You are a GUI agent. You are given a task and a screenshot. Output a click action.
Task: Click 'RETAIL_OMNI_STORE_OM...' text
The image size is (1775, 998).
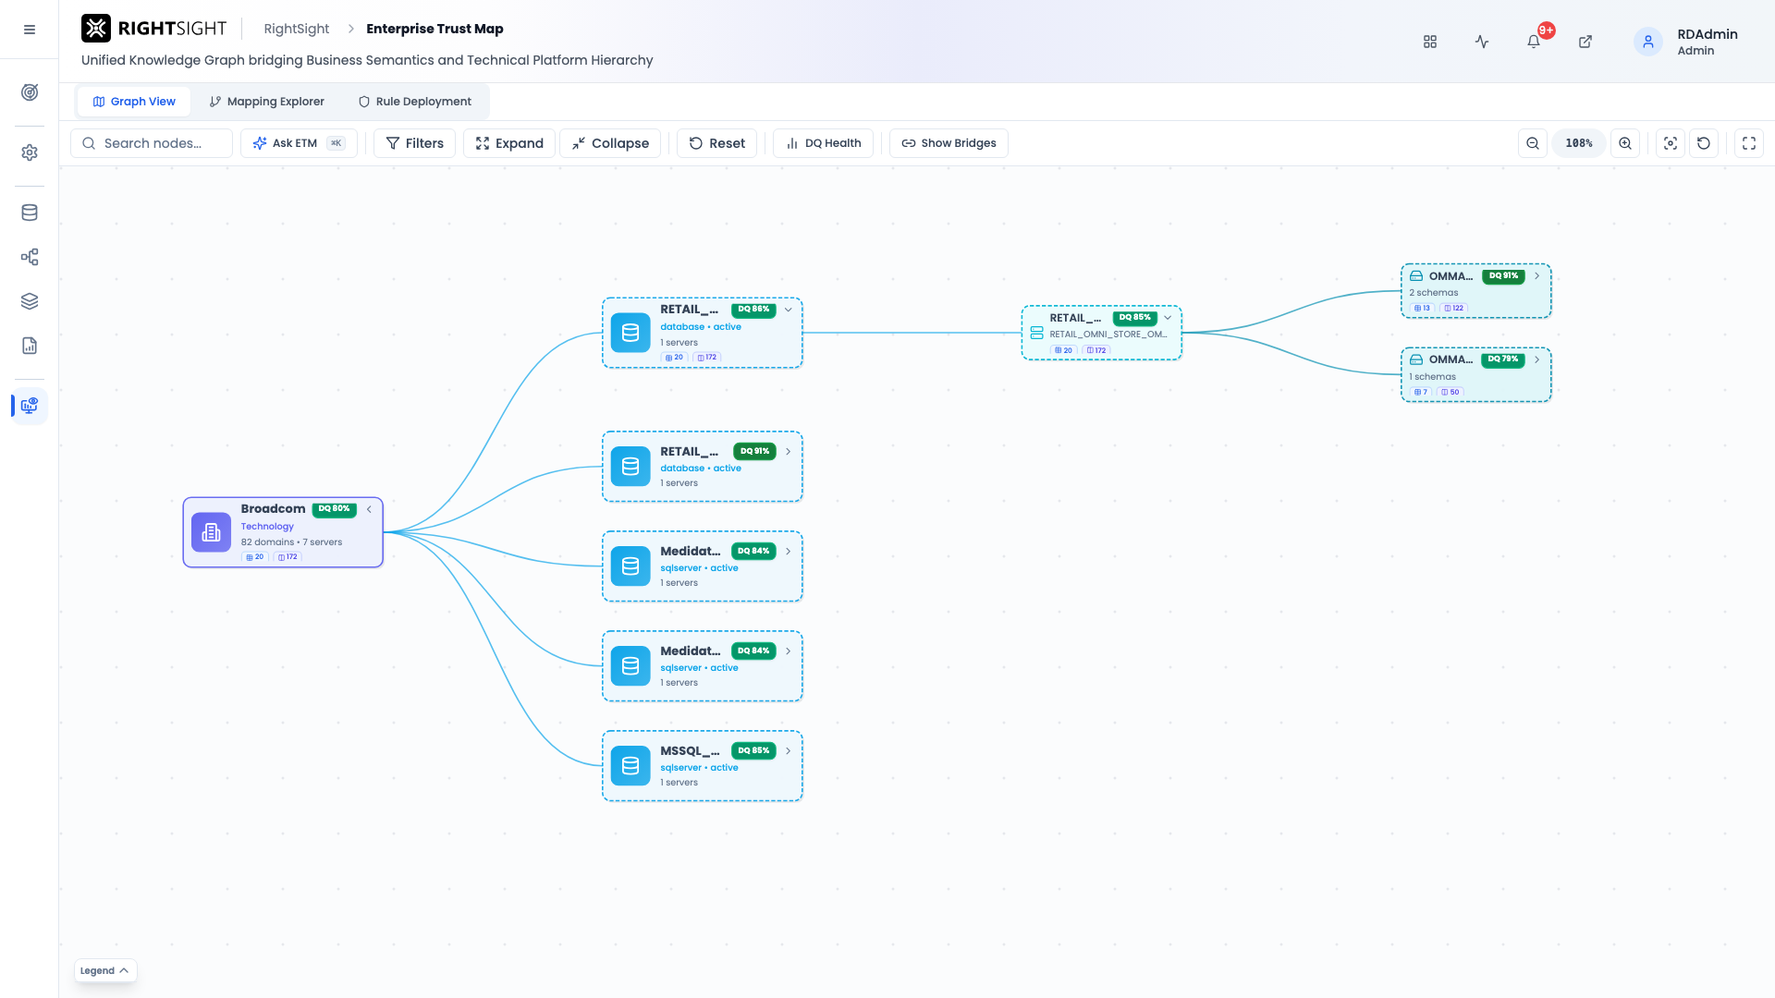(x=1108, y=335)
